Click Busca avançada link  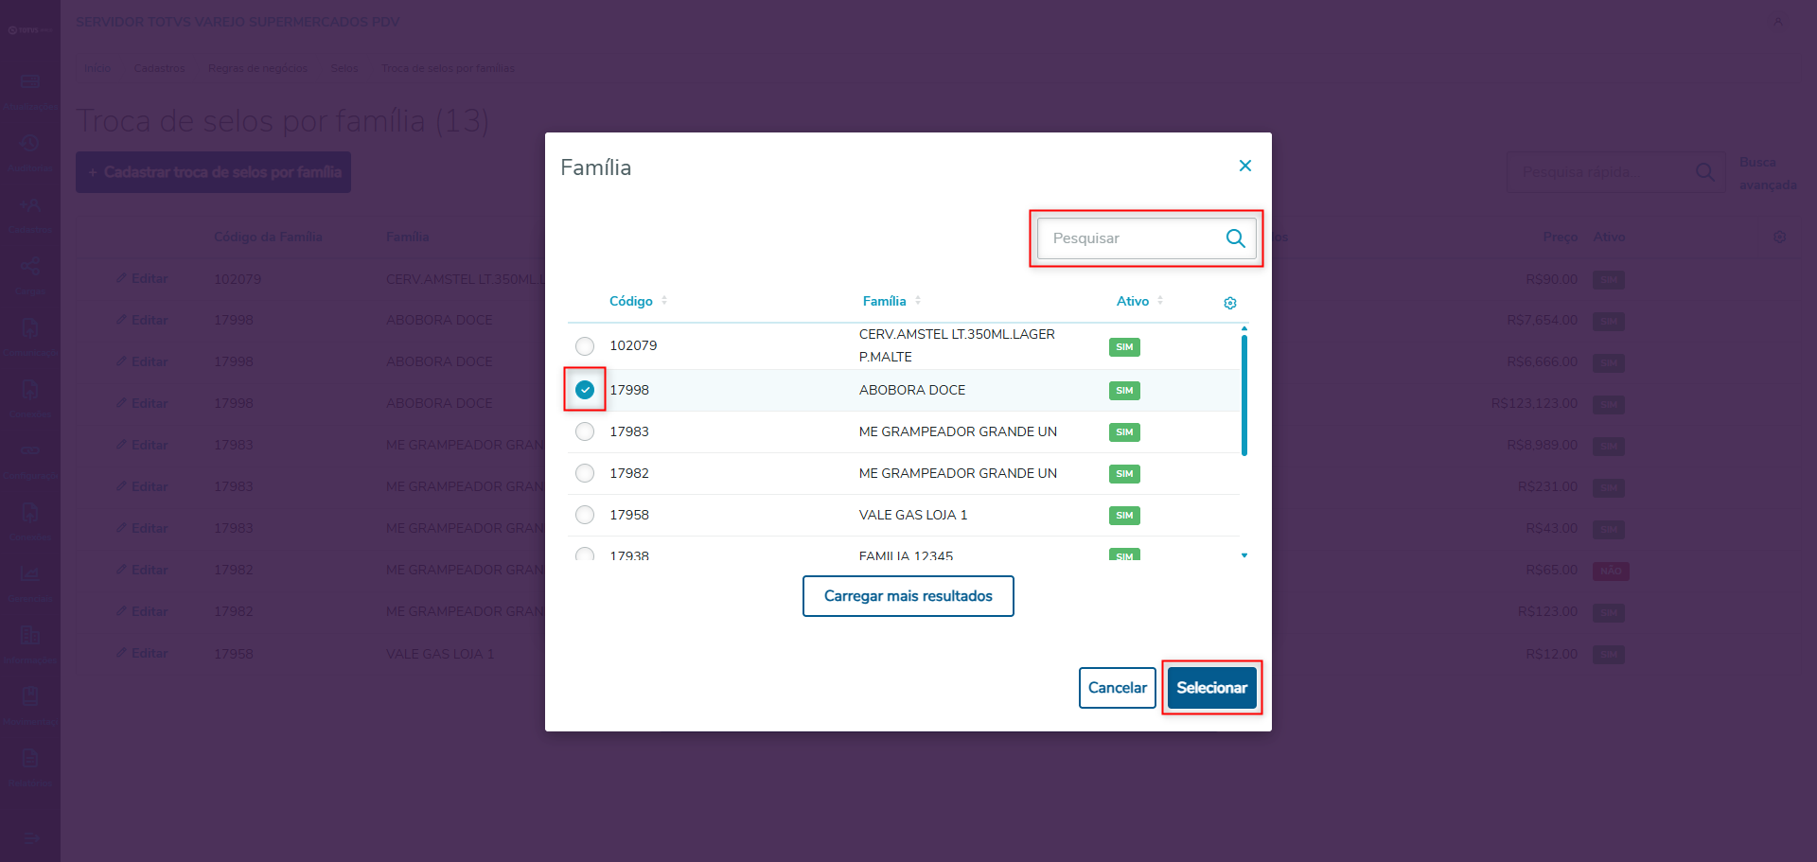(1768, 173)
